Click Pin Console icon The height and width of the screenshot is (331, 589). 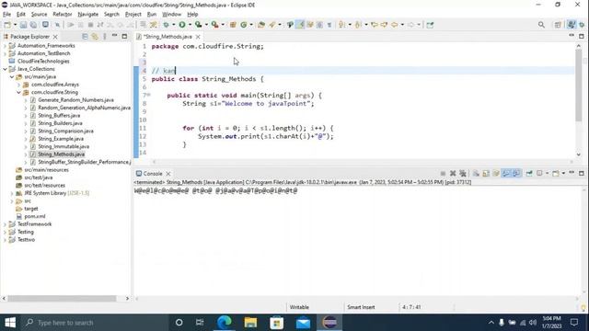pyautogui.click(x=529, y=174)
